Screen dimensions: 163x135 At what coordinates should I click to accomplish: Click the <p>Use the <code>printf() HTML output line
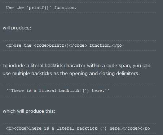pos(64,46)
